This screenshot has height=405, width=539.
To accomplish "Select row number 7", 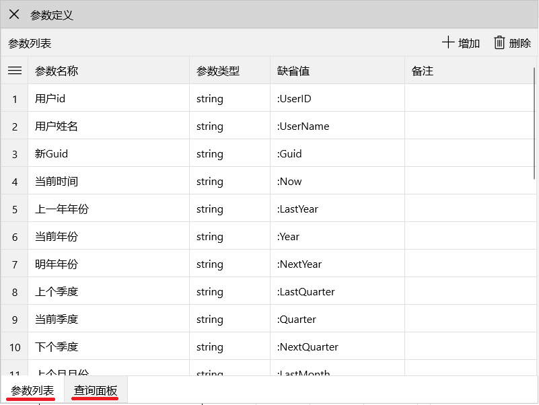I will pos(14,264).
